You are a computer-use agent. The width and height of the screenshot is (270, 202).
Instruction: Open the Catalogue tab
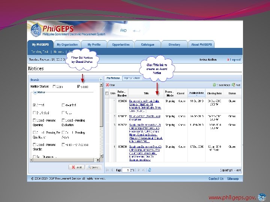click(148, 45)
